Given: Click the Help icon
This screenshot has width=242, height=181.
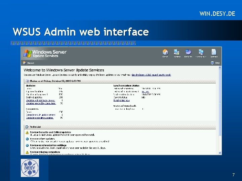Looking at the screenshot, I should tap(212, 63).
